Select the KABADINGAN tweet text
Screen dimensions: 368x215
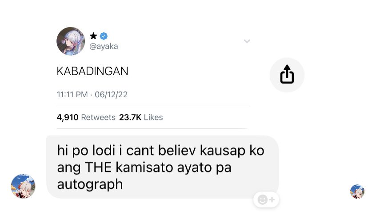(x=92, y=71)
